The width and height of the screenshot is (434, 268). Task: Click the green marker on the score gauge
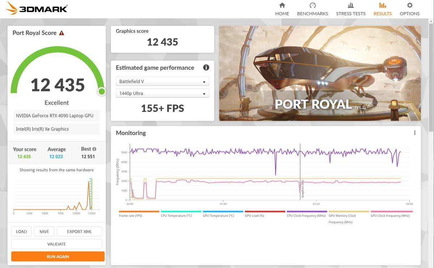pos(102,92)
